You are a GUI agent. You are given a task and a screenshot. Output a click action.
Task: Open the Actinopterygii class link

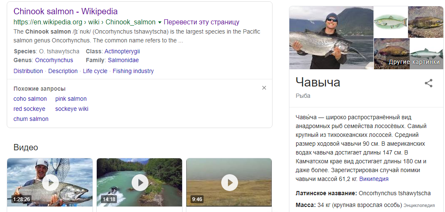coord(122,51)
